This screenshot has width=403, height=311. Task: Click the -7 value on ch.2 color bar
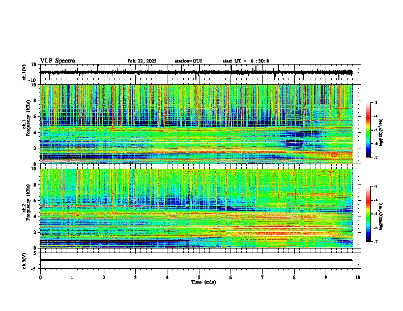pos(376,241)
